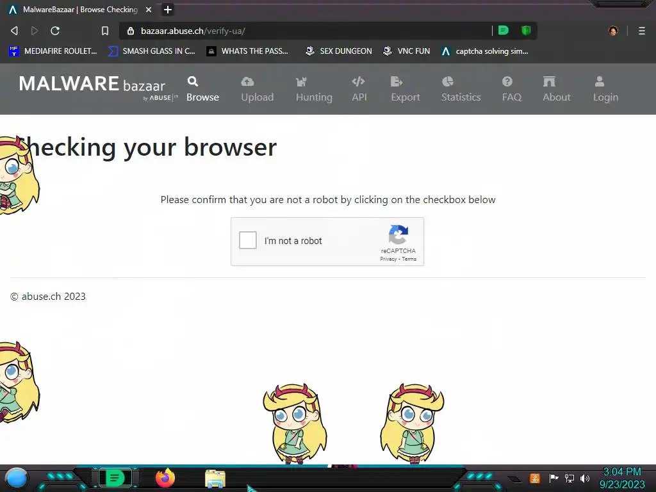Open the Export navigation item

click(x=406, y=89)
